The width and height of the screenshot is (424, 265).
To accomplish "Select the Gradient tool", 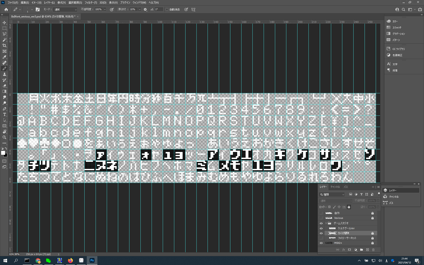I will coord(5,91).
